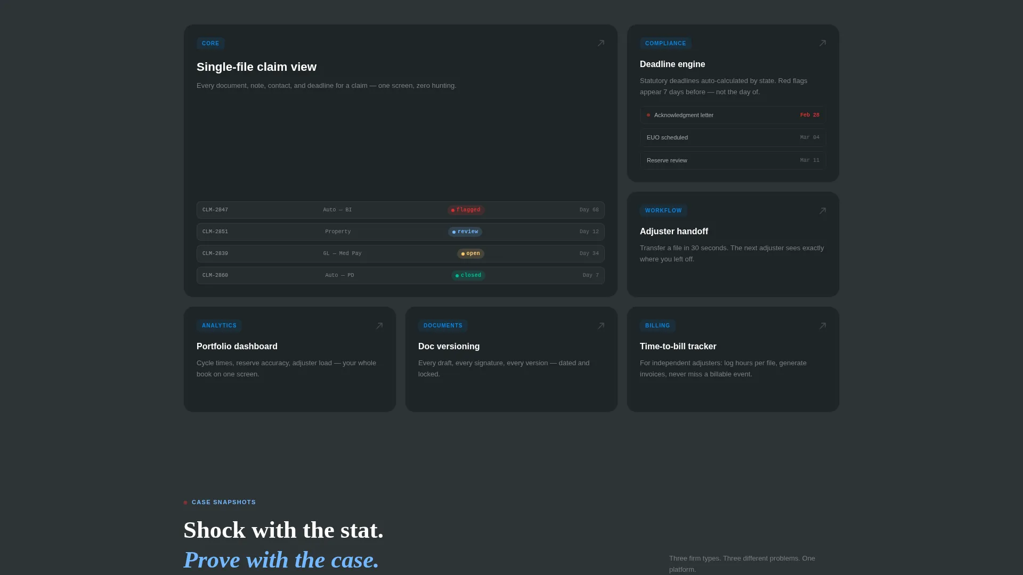Select the Reserve review deadline label

(667, 160)
